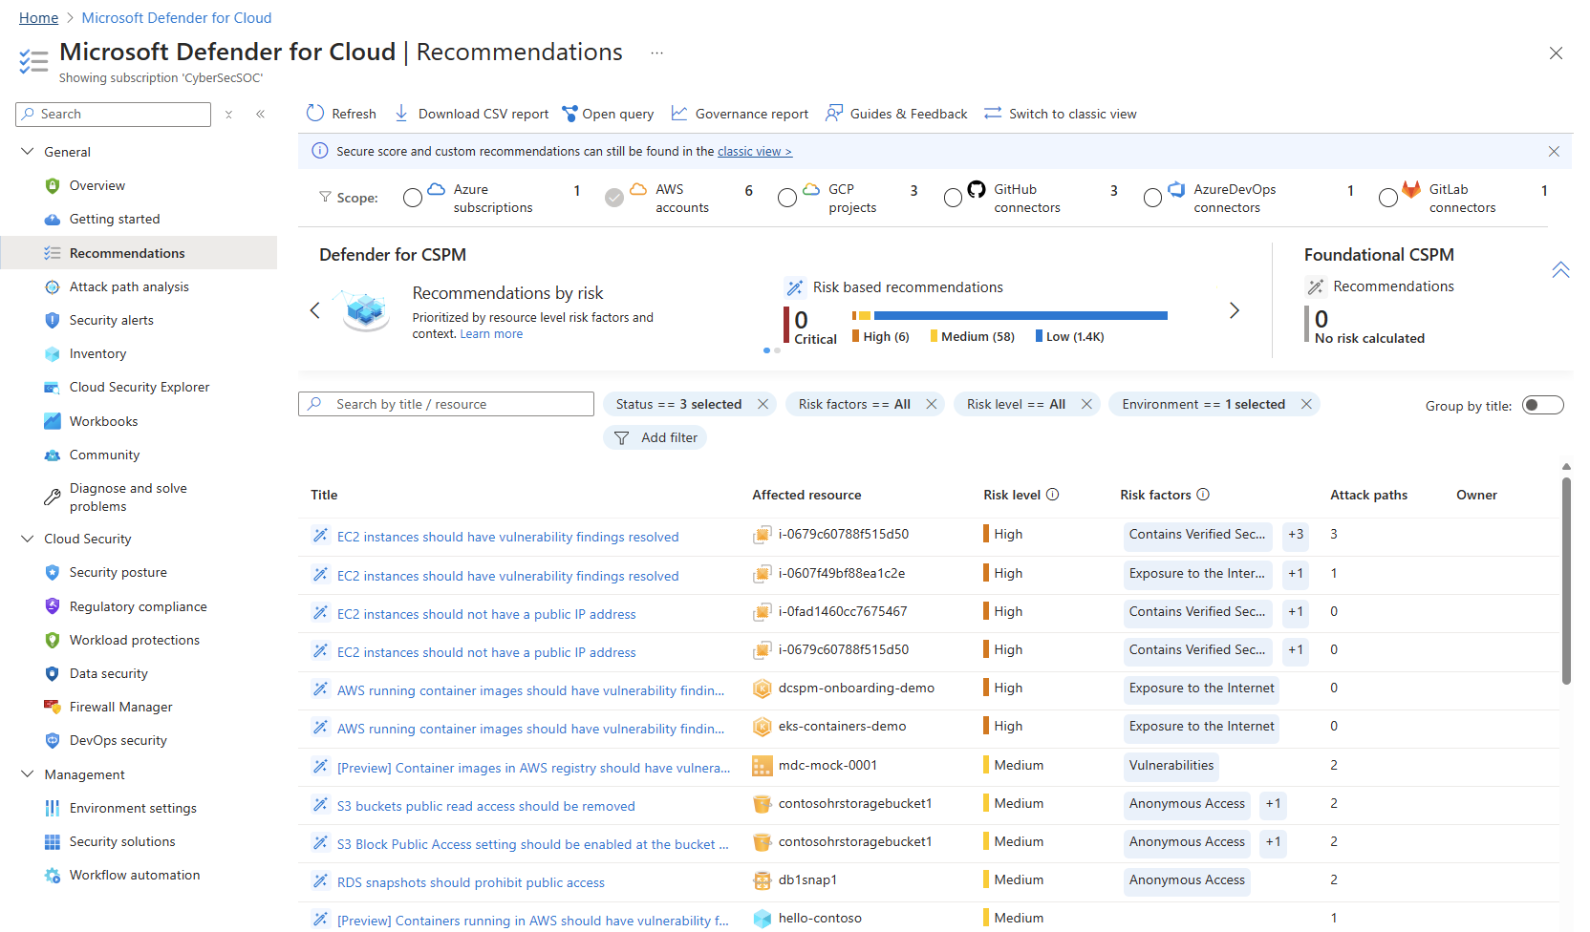The image size is (1590, 932).
Task: Click the Learn more link
Action: (491, 334)
